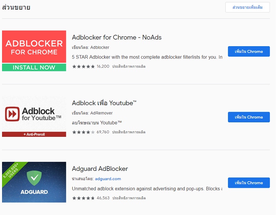This screenshot has height=215, width=276.
Task: Click the + Anti-Preroll red banner
Action: coord(34,134)
